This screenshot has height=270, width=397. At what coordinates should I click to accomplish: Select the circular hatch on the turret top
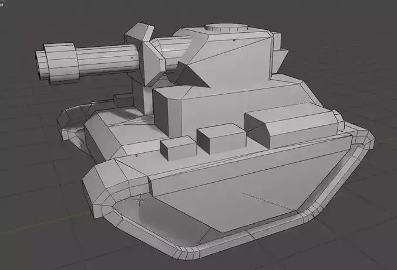coord(226,28)
